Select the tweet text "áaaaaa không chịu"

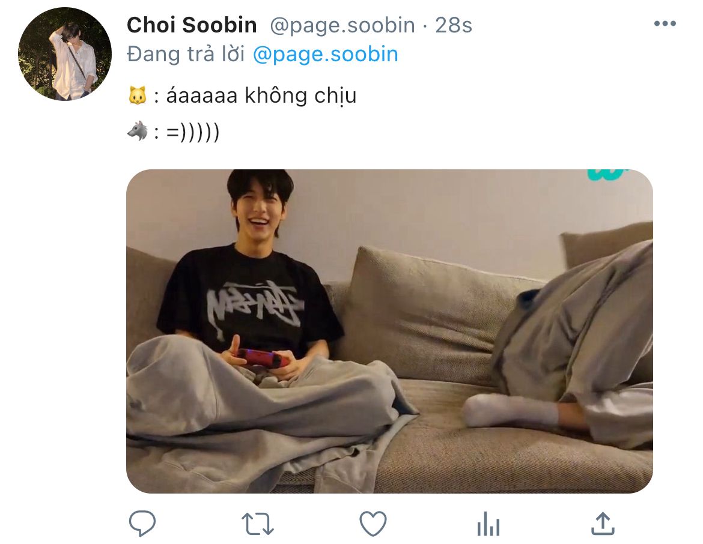261,96
